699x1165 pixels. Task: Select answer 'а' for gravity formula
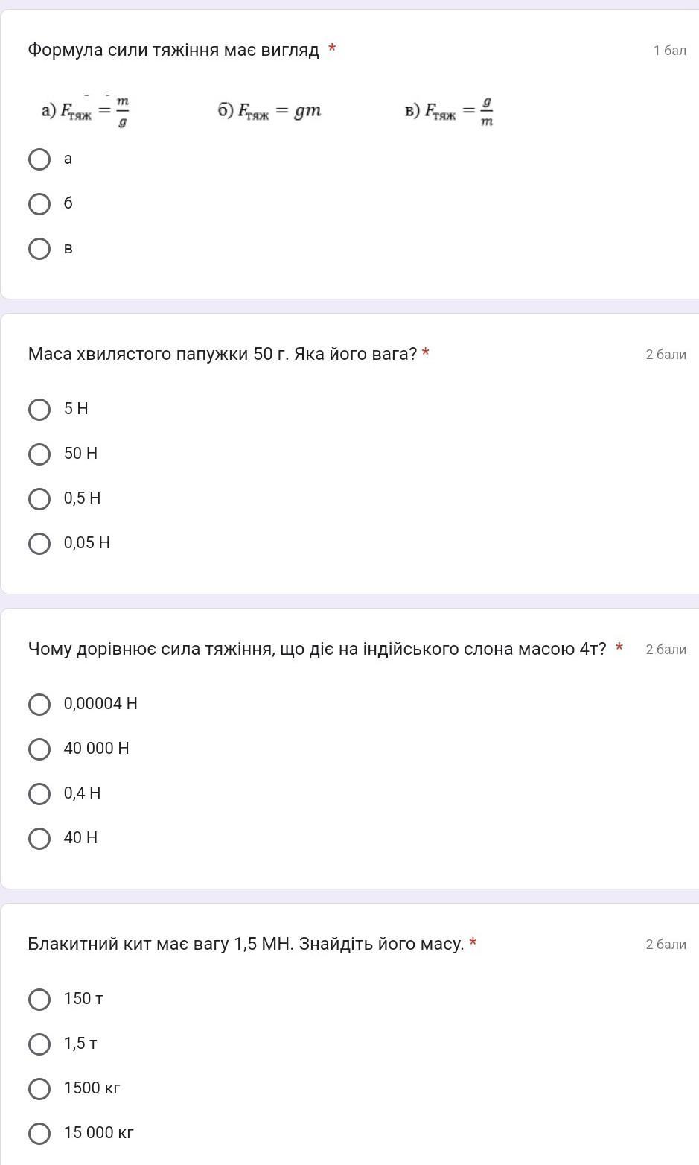(39, 159)
